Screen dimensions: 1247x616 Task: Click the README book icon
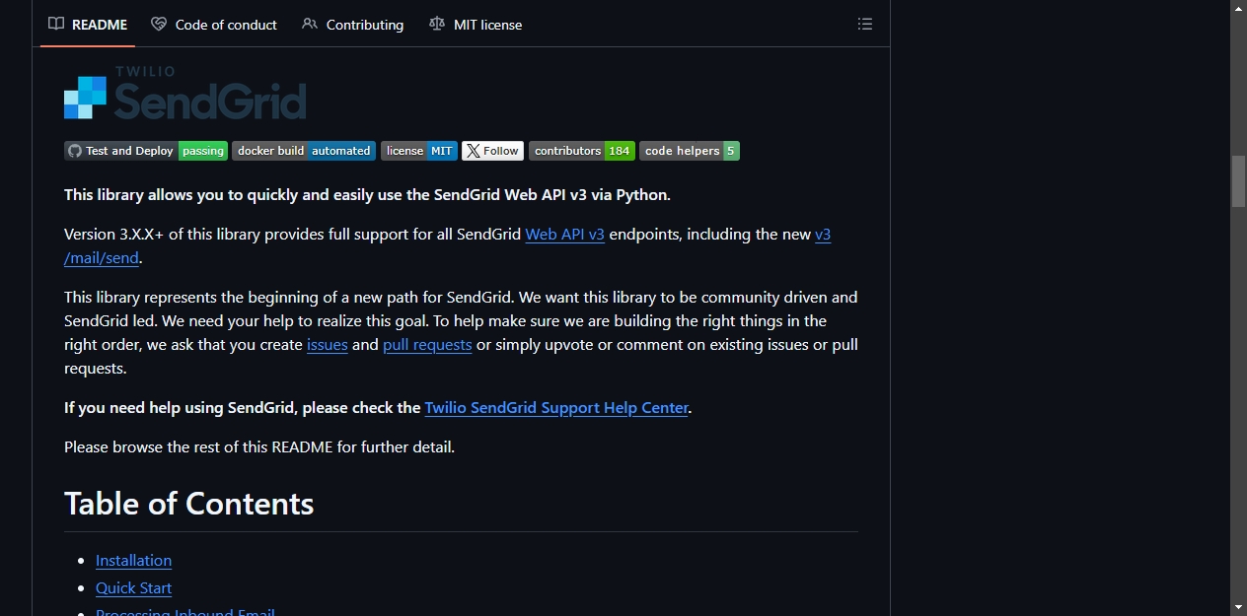pos(56,25)
